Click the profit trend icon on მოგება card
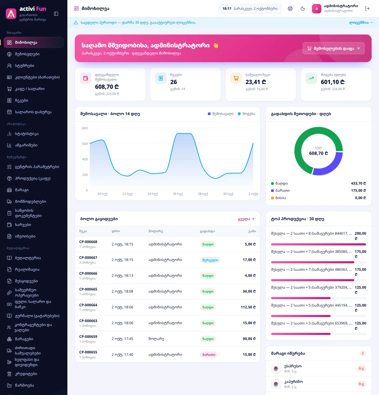 (x=311, y=78)
